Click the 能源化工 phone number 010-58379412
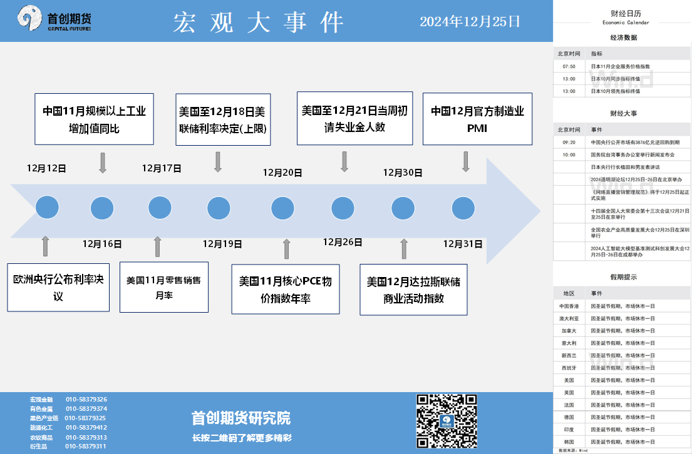This screenshot has width=692, height=454. pyautogui.click(x=86, y=428)
